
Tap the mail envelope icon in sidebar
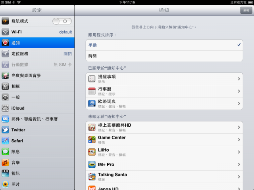pos(5,119)
